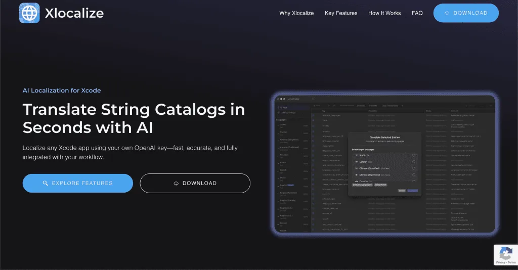Image resolution: width=518 pixels, height=270 pixels.
Task: Click the Privacy link under reCAPTCHA
Action: pyautogui.click(x=501, y=263)
